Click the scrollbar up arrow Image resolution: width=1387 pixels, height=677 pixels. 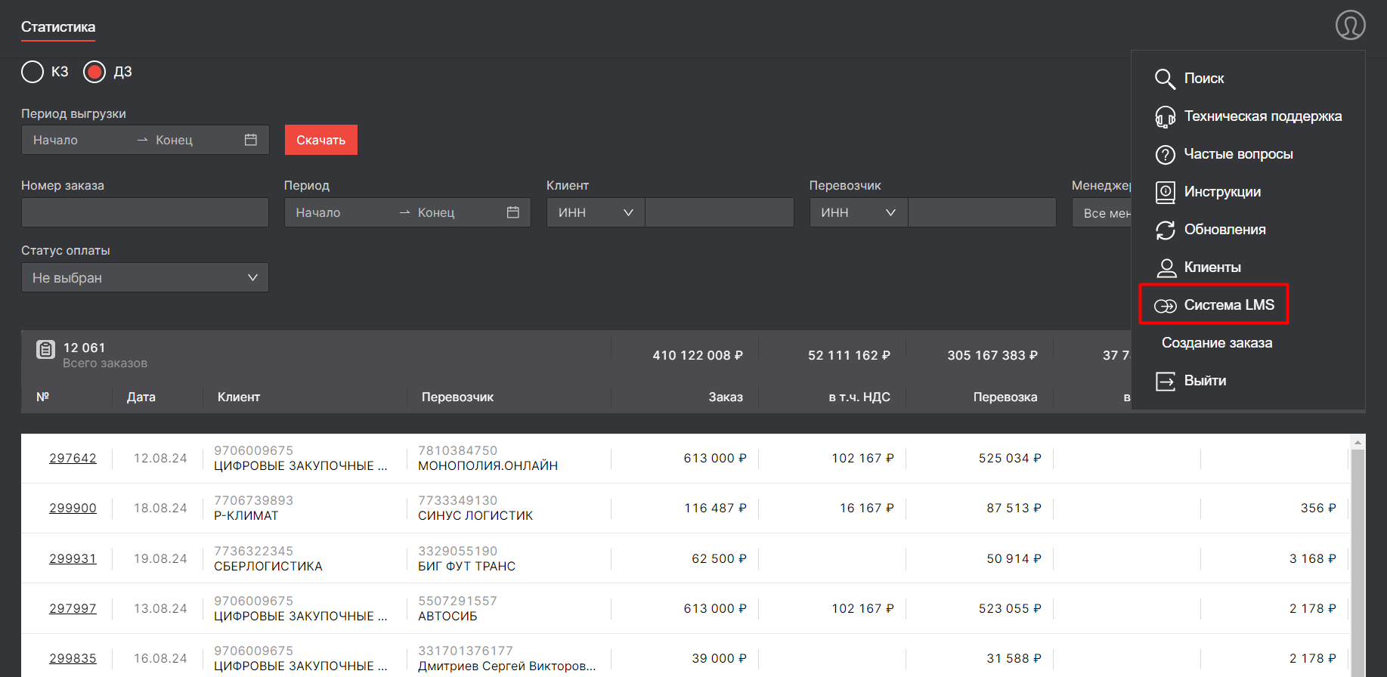coord(1358,442)
